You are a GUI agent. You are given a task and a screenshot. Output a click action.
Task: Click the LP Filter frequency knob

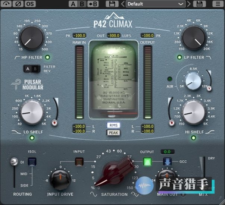point(194,38)
